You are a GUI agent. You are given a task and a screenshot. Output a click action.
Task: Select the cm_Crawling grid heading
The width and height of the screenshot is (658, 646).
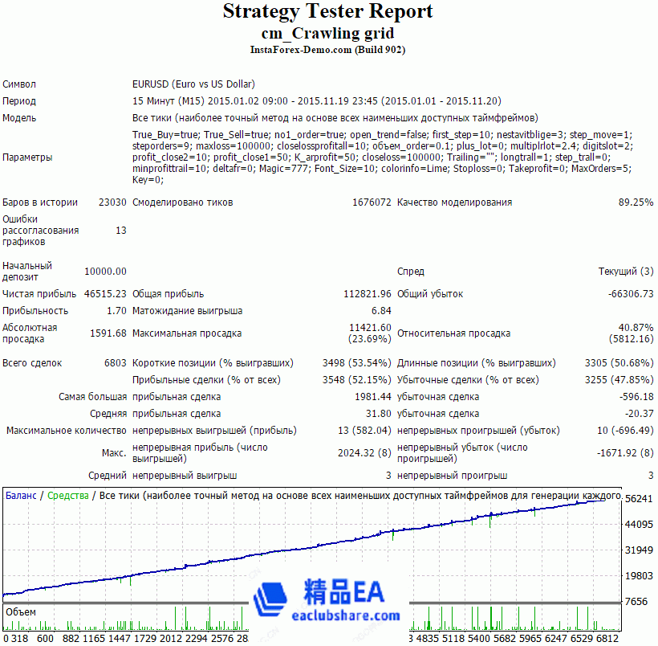pos(327,33)
